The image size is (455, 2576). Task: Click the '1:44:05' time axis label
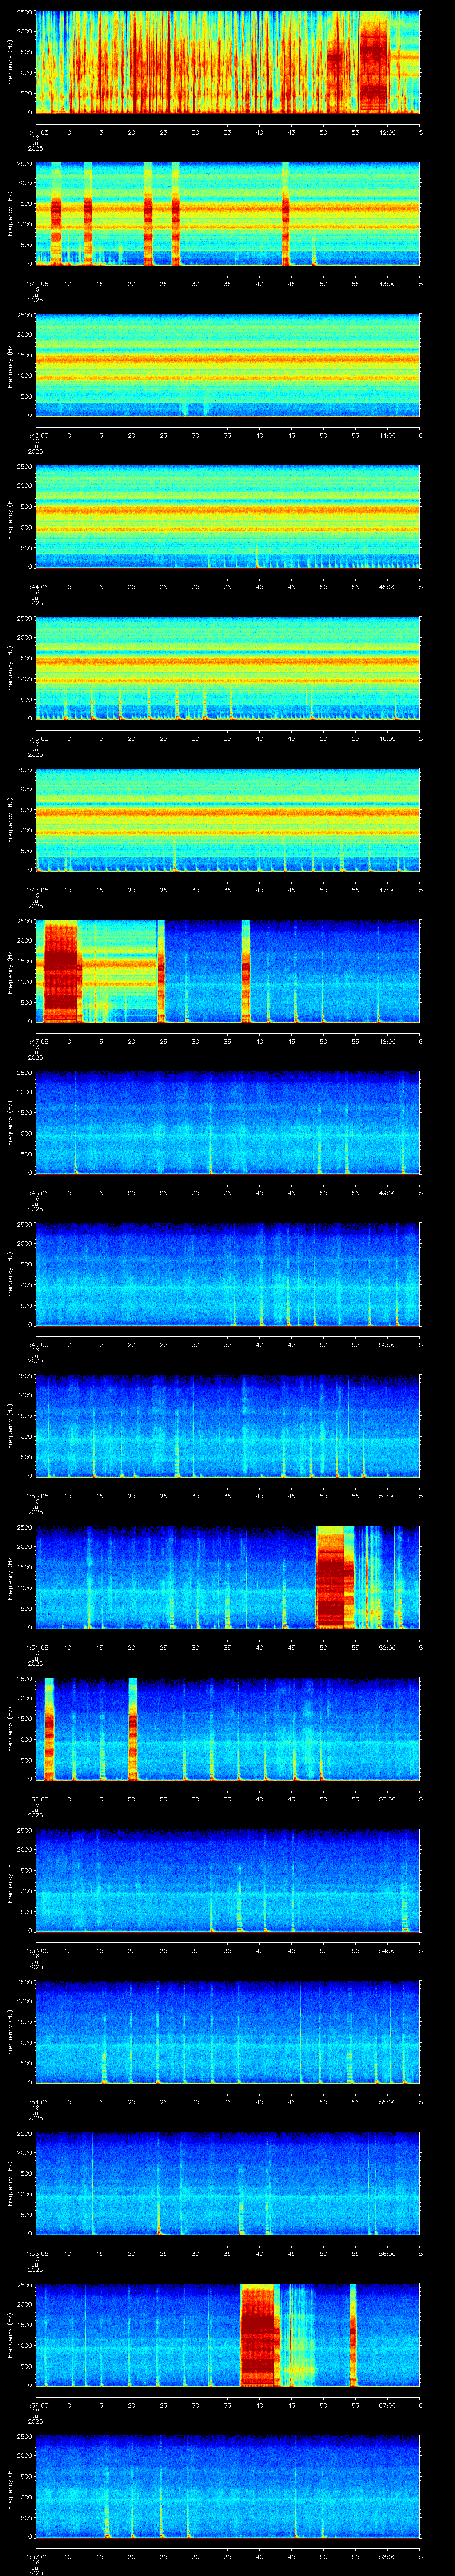tap(36, 587)
